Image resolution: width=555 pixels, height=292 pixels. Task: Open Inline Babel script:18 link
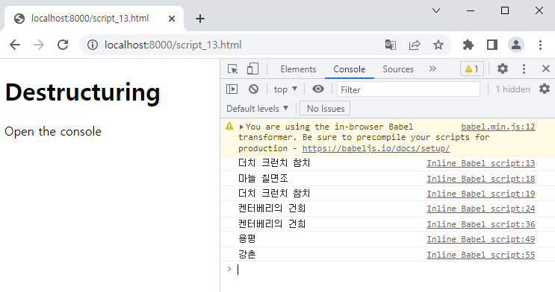click(480, 179)
